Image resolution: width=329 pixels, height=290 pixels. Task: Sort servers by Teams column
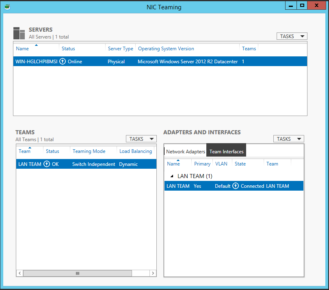click(249, 49)
